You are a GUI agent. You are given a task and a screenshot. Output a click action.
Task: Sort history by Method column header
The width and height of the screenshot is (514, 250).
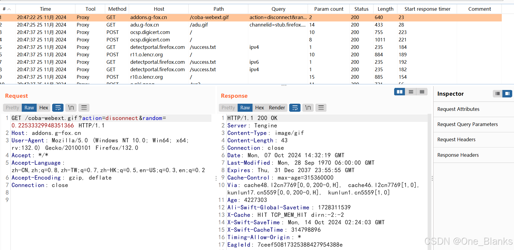[117, 9]
